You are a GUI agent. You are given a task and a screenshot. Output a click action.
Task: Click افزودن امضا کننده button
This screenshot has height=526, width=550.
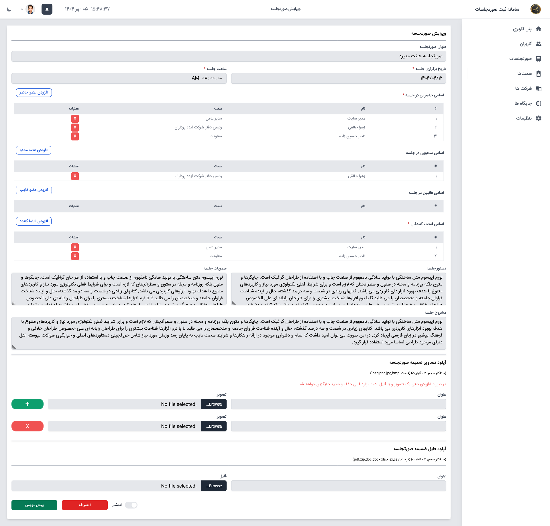[34, 221]
